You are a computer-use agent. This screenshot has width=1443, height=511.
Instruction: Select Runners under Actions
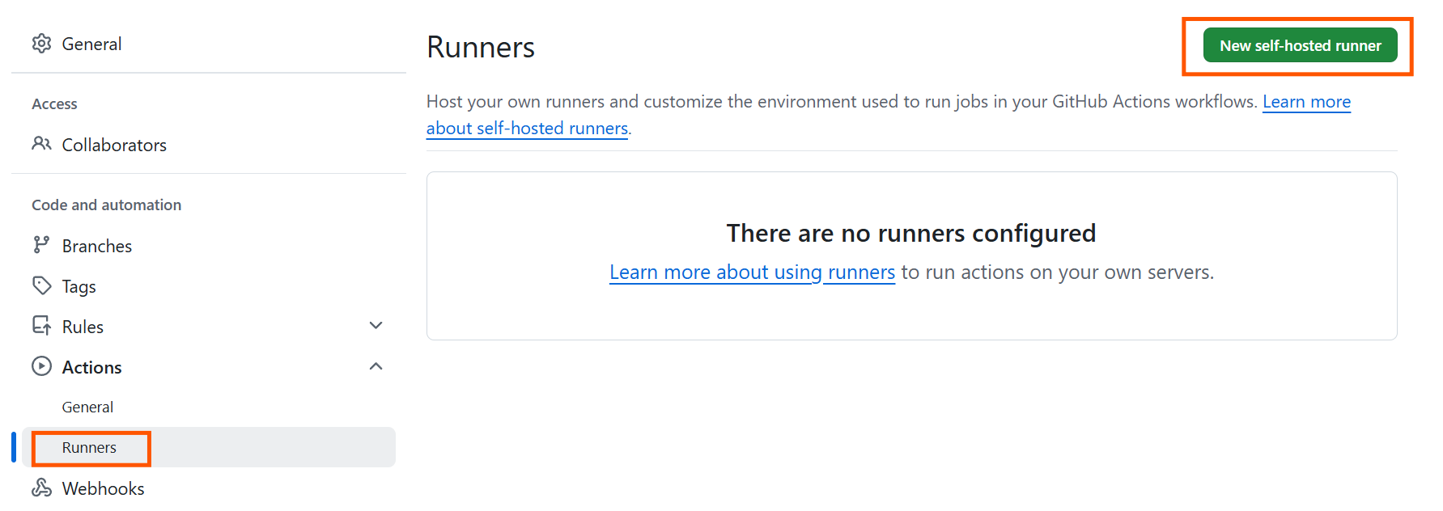(209, 448)
